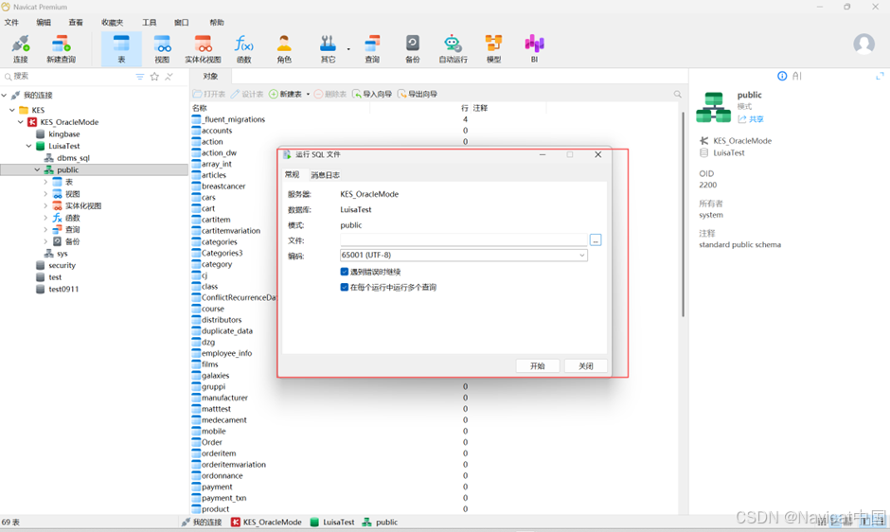Open Materialized View toolbar icon
The image size is (890, 532).
(203, 49)
